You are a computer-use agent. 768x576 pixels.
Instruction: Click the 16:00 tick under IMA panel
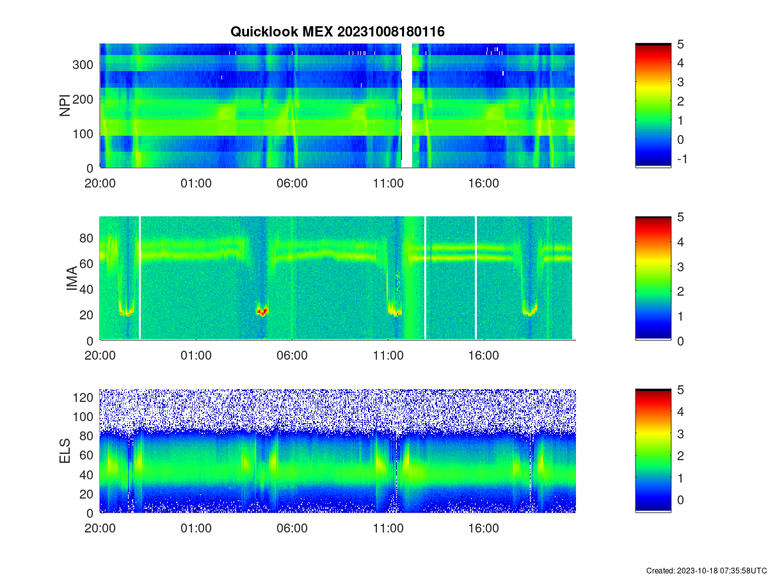pyautogui.click(x=484, y=356)
